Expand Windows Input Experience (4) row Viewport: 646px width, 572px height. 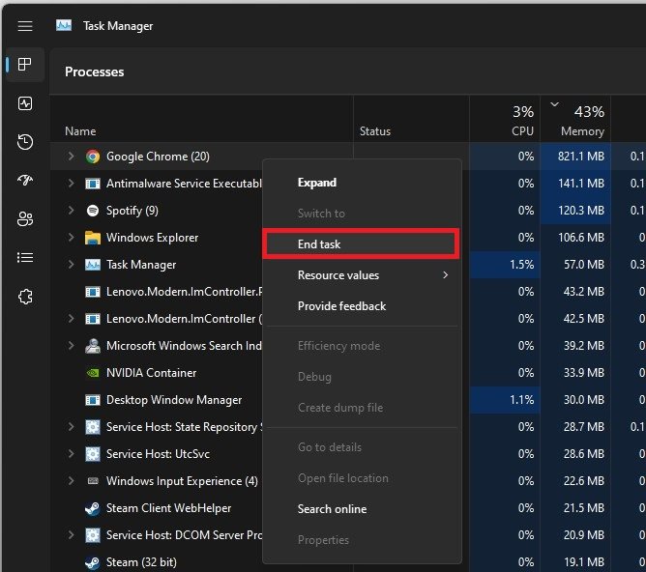pos(71,480)
